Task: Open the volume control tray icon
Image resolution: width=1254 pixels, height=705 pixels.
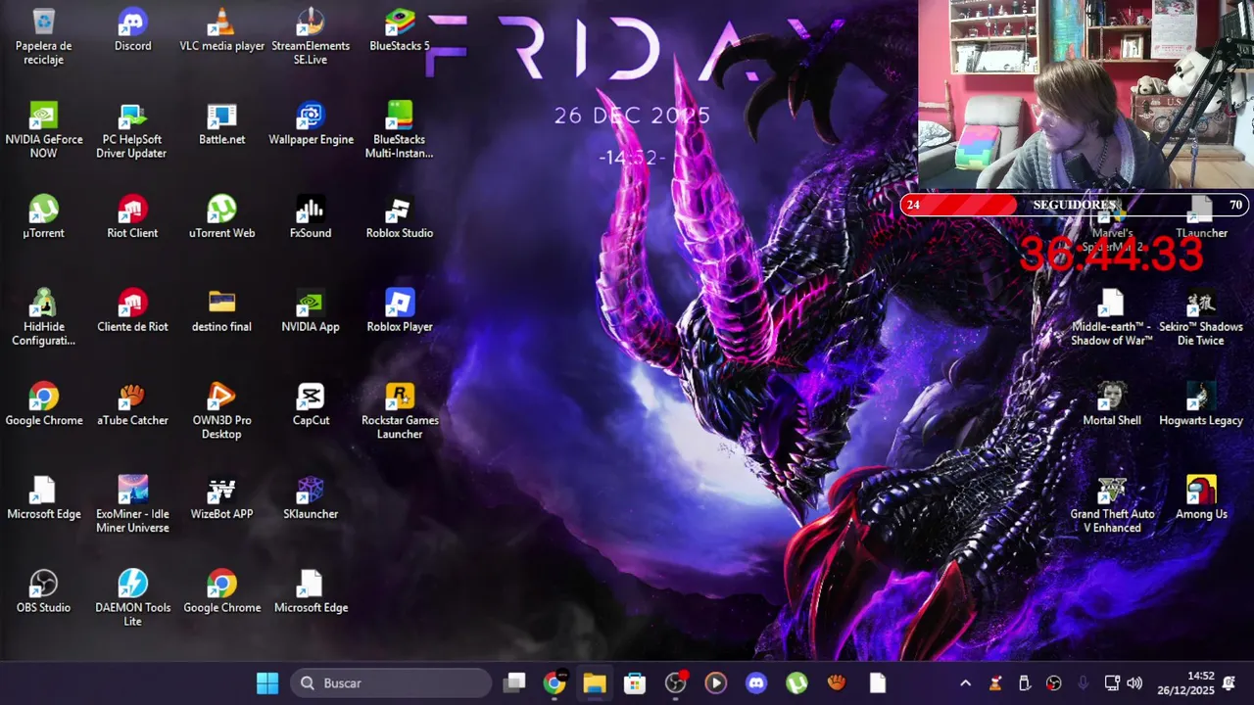Action: click(x=1134, y=683)
